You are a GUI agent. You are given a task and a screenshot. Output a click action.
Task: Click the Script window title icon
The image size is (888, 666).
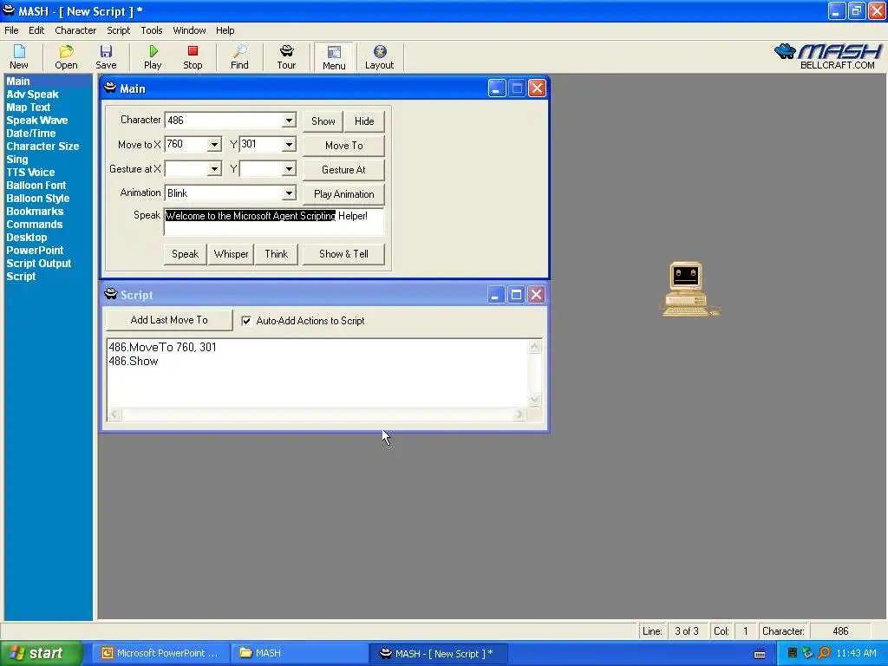coord(110,295)
